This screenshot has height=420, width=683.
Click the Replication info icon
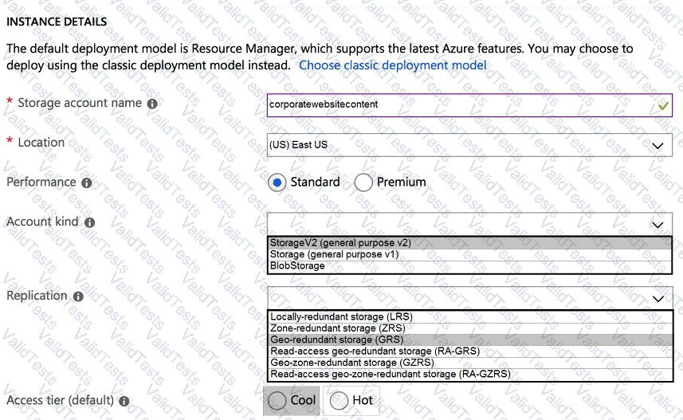click(x=78, y=296)
